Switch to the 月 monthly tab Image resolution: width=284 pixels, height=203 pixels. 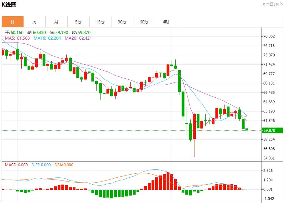click(56, 22)
